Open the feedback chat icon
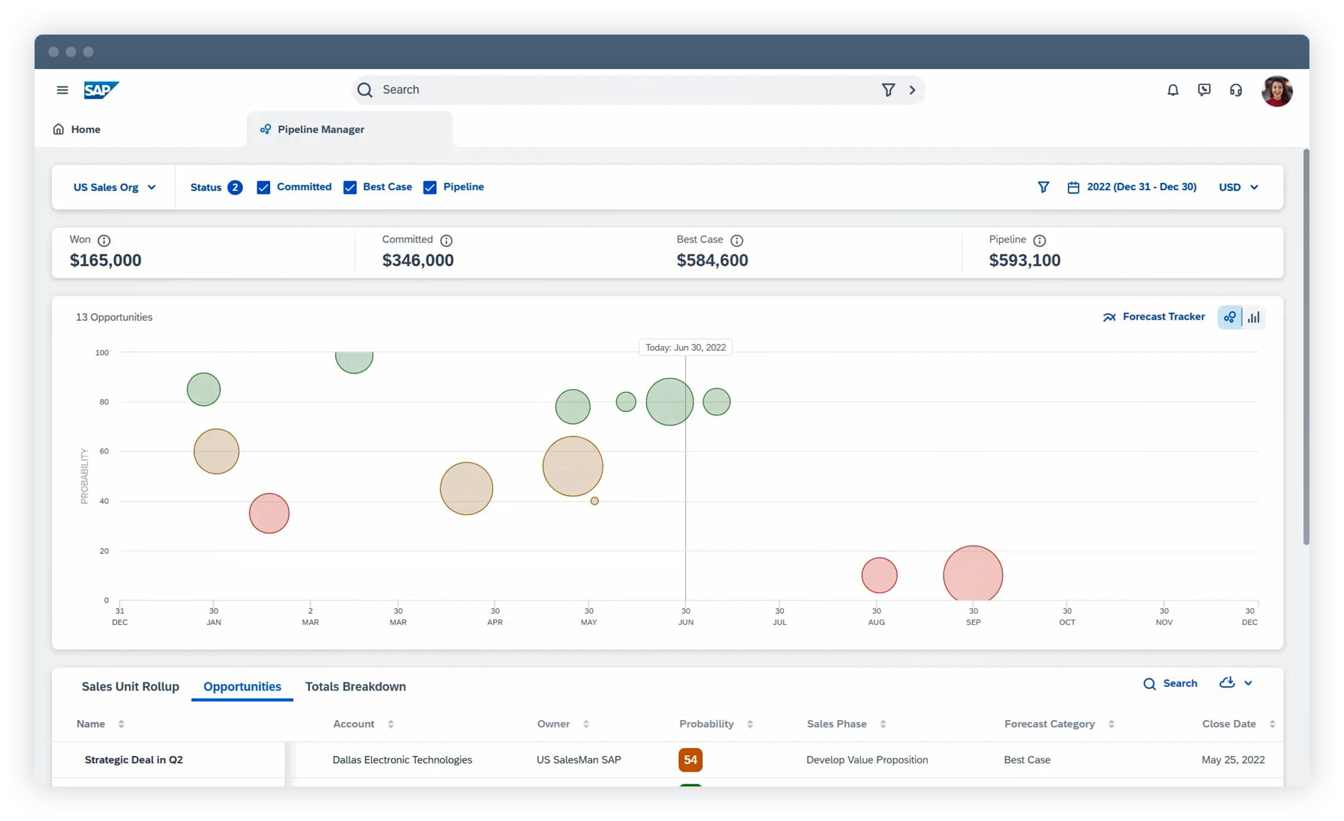The height and width of the screenshot is (821, 1344). click(1204, 90)
